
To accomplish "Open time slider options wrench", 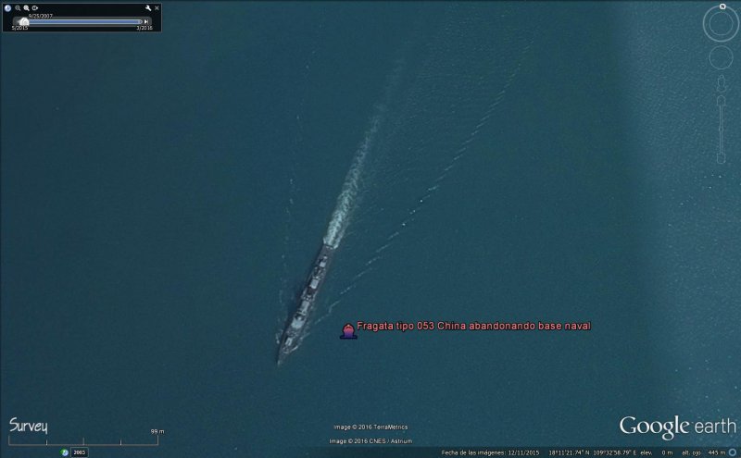I will pos(147,7).
